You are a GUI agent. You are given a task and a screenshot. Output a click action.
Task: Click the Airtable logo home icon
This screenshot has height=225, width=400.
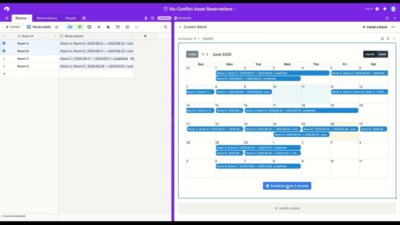(7, 9)
